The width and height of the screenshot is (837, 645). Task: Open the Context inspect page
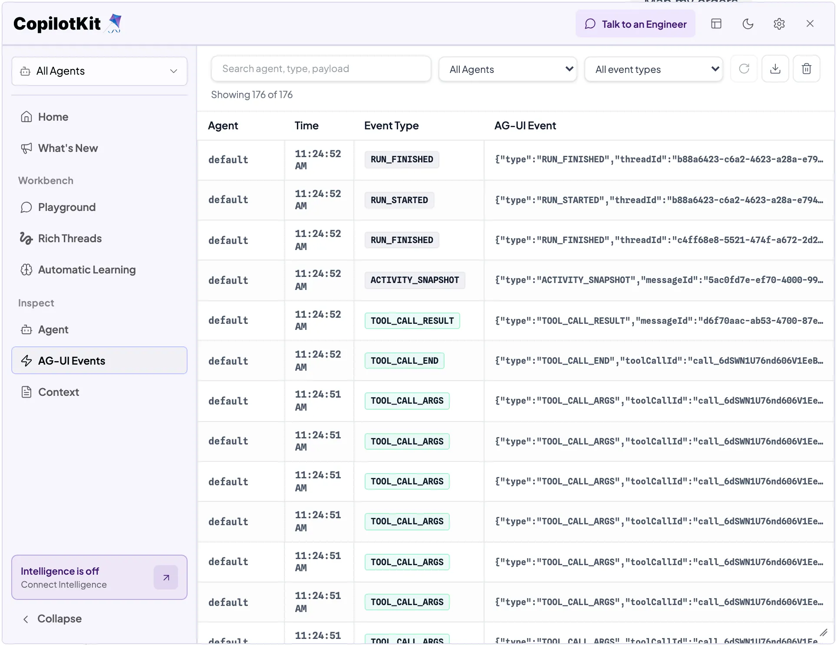[x=99, y=392]
